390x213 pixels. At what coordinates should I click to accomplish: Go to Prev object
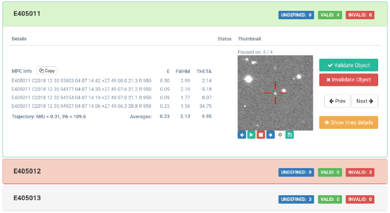(x=337, y=101)
